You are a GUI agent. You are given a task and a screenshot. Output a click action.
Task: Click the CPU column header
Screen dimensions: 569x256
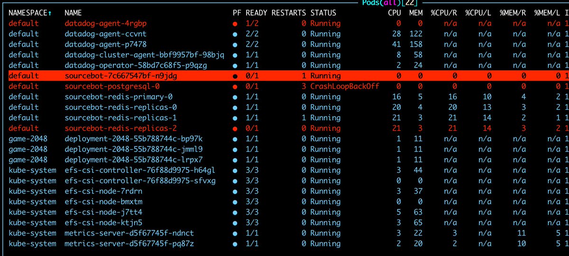tap(395, 13)
